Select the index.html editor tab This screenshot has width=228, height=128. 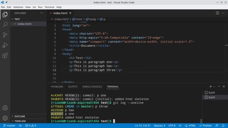(60, 13)
